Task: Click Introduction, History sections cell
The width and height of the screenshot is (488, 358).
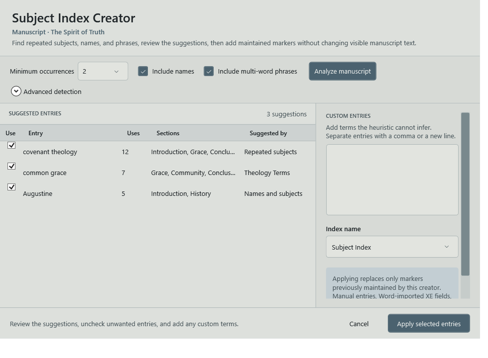Action: pyautogui.click(x=181, y=193)
